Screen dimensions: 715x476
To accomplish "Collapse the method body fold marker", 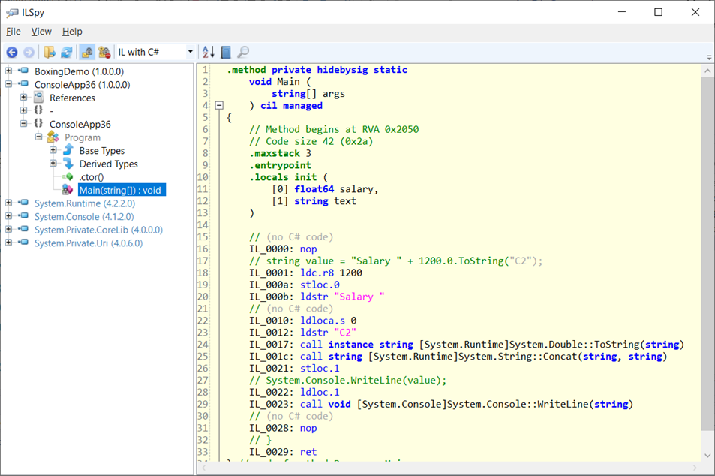I will 219,105.
